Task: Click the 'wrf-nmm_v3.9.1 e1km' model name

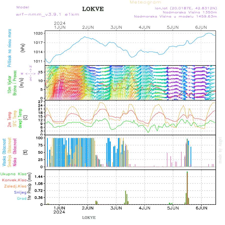Action: pos(47,14)
